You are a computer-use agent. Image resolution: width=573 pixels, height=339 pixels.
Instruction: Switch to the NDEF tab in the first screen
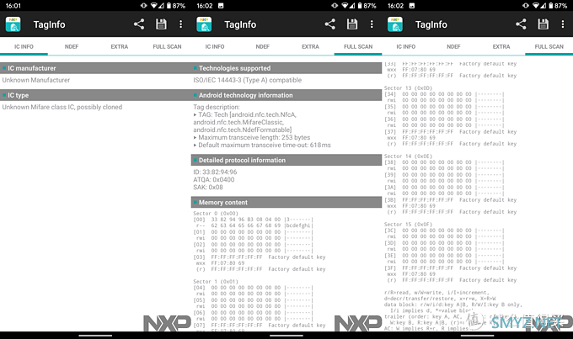click(x=72, y=47)
